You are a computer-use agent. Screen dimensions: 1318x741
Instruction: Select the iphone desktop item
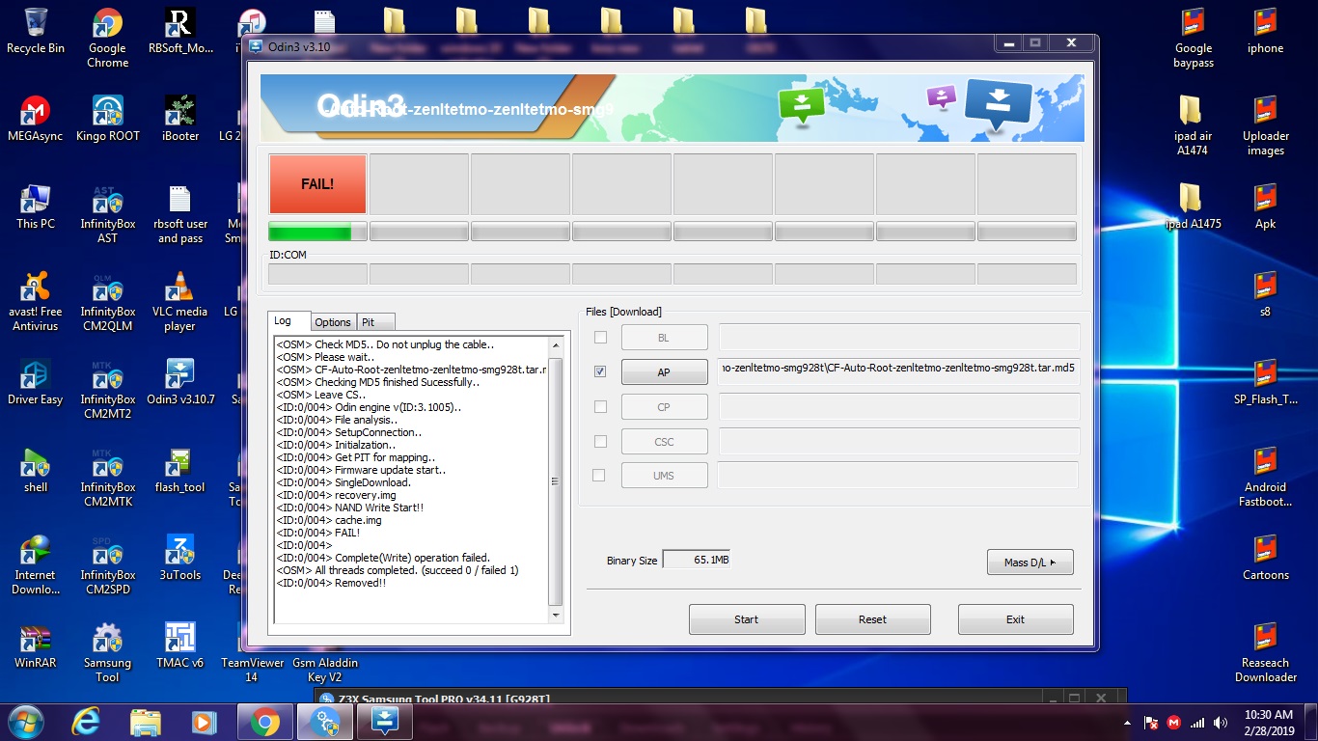(x=1266, y=31)
